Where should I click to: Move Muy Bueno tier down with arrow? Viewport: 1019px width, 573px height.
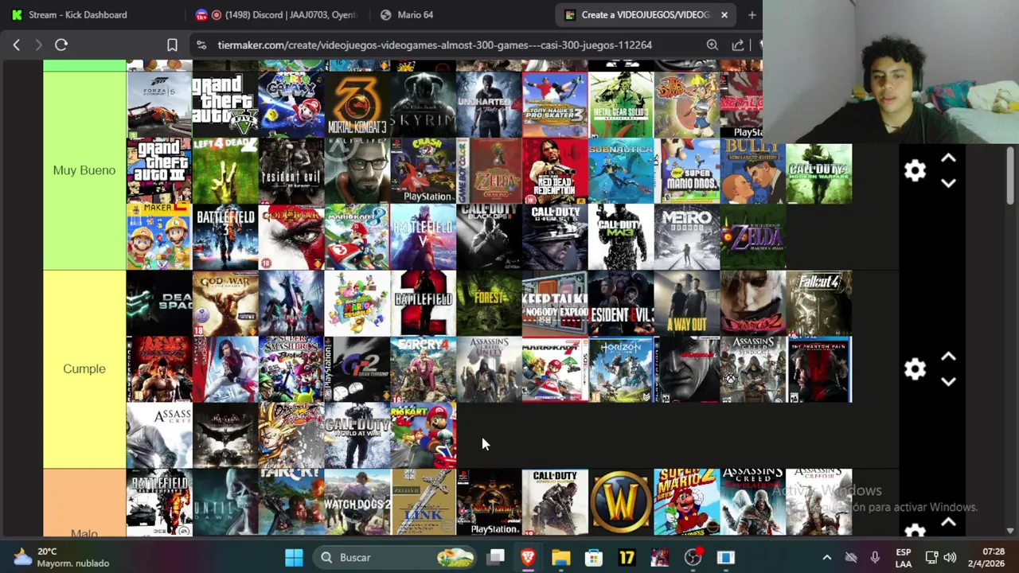tap(948, 183)
